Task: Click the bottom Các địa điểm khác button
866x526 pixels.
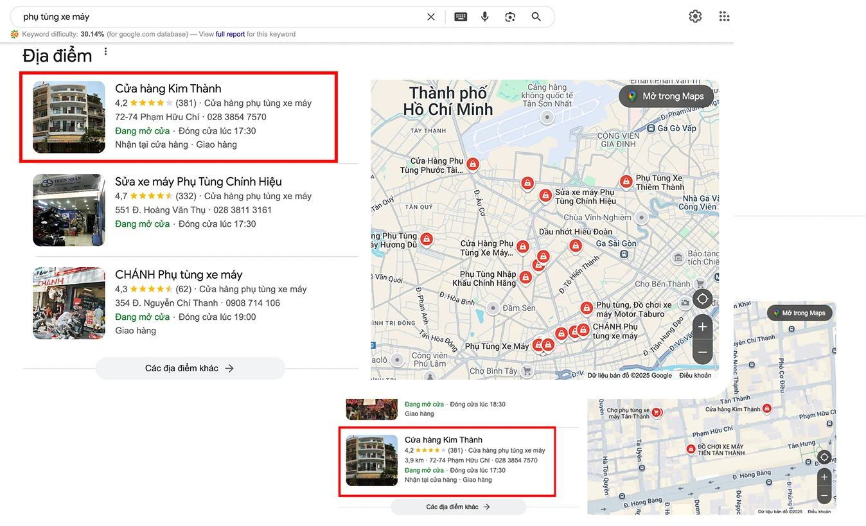Action: pyautogui.click(x=458, y=507)
